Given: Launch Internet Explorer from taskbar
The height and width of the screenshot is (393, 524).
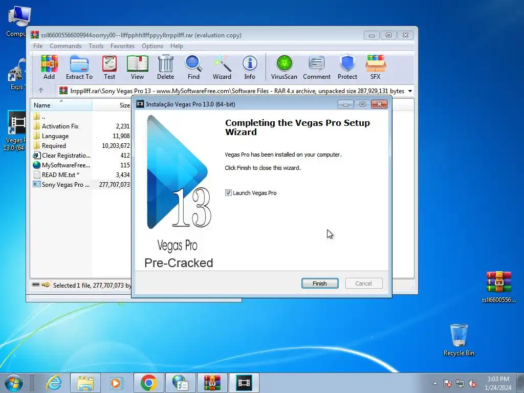Looking at the screenshot, I should (x=53, y=383).
